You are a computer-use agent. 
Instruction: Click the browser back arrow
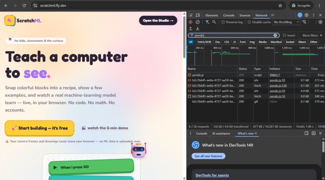pyautogui.click(x=6, y=6)
